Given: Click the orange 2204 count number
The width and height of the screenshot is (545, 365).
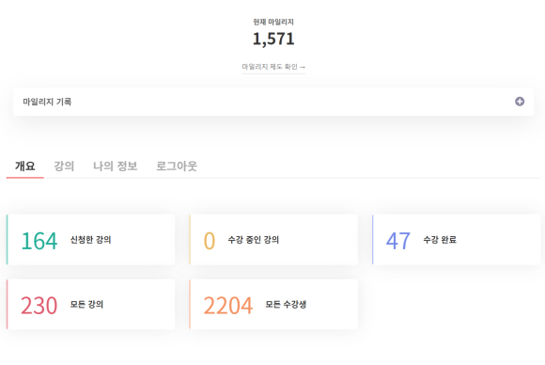Looking at the screenshot, I should point(228,306).
